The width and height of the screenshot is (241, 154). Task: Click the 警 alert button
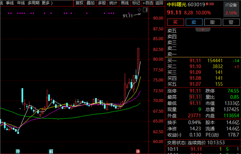point(231,22)
